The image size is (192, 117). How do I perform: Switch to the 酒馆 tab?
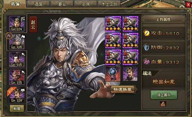[x=38, y=4]
